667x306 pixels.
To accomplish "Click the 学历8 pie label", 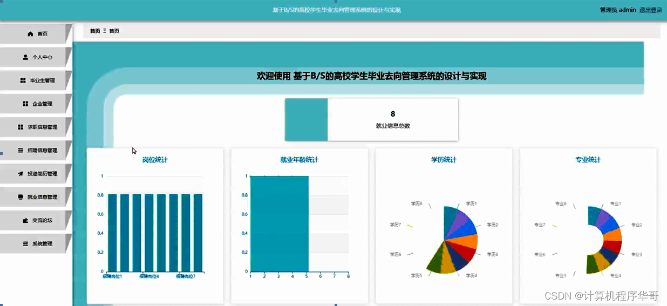I will (x=416, y=203).
